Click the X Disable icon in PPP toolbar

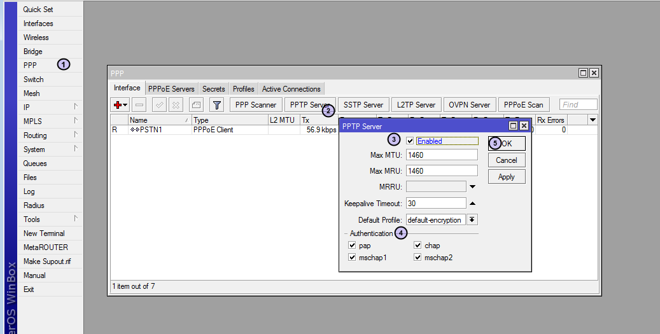tap(176, 105)
